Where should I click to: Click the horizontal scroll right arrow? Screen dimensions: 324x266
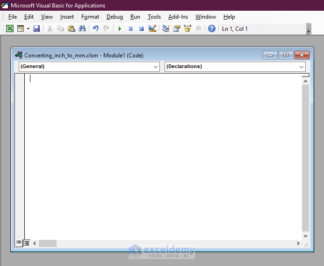298,243
